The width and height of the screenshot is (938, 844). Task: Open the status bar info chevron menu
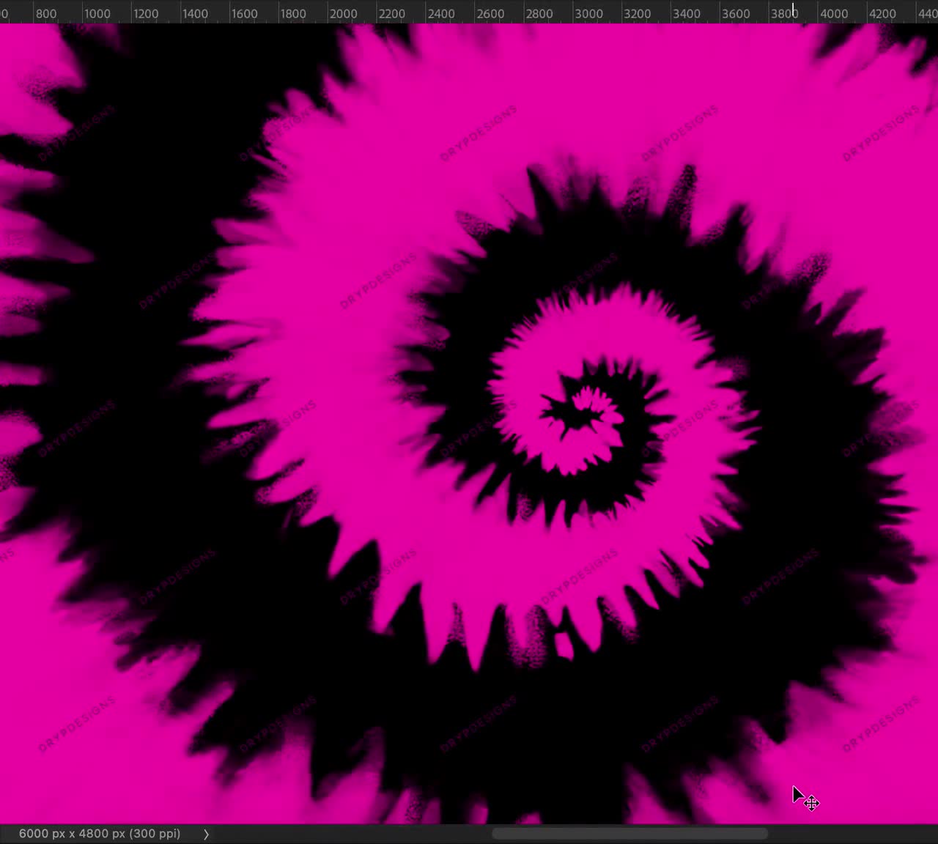pos(206,834)
